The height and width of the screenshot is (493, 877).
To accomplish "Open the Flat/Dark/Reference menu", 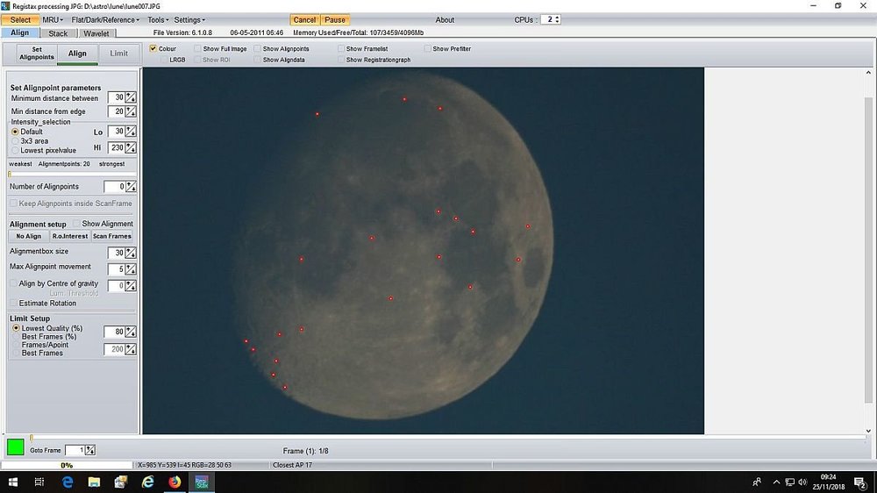I will 105,19.
